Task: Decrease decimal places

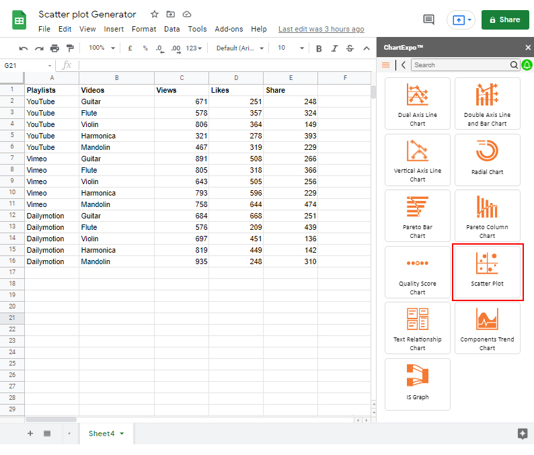Action: 159,48
